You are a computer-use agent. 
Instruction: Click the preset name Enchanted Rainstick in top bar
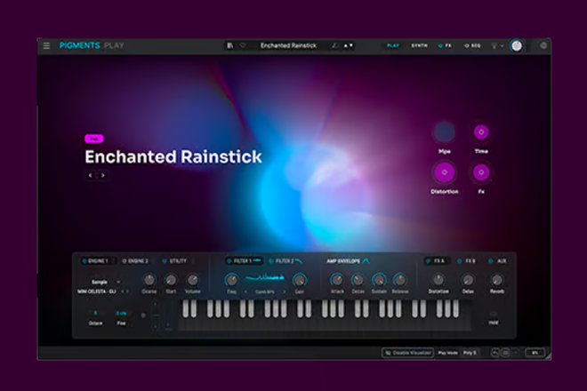click(x=289, y=45)
